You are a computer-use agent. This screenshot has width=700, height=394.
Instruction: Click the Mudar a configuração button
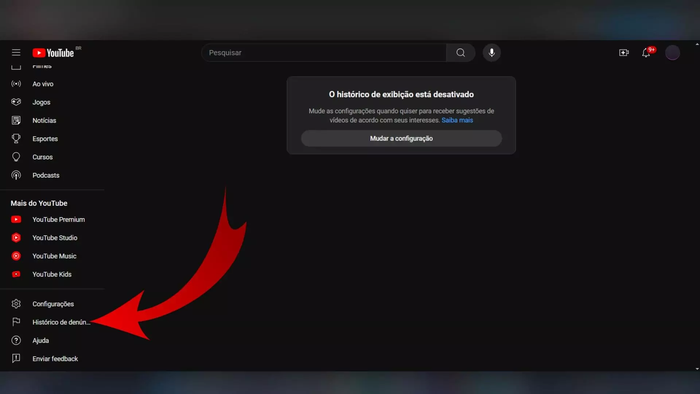pyautogui.click(x=401, y=138)
